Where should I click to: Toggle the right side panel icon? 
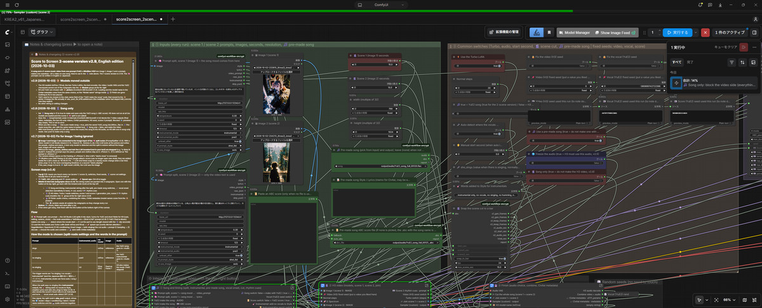(754, 32)
